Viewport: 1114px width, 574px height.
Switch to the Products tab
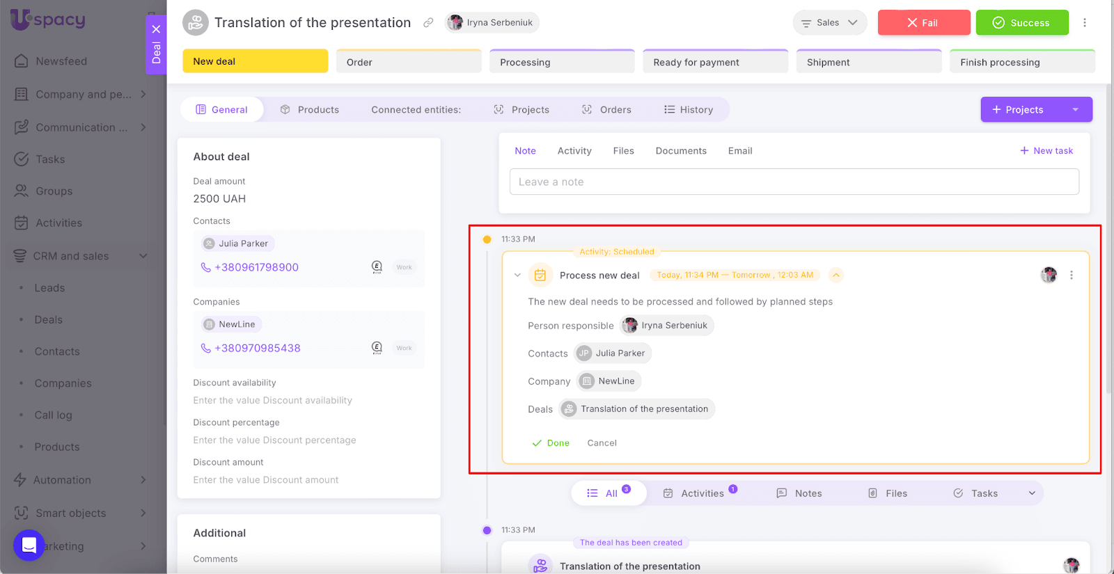[x=310, y=110]
